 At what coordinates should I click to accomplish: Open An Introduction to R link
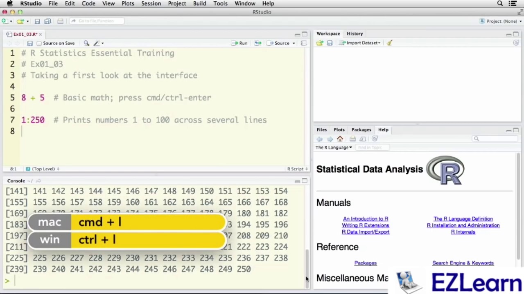tap(366, 219)
